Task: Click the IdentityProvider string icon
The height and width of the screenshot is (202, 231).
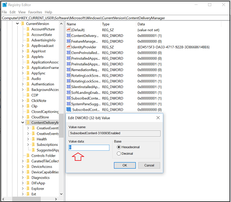Action: click(x=69, y=47)
